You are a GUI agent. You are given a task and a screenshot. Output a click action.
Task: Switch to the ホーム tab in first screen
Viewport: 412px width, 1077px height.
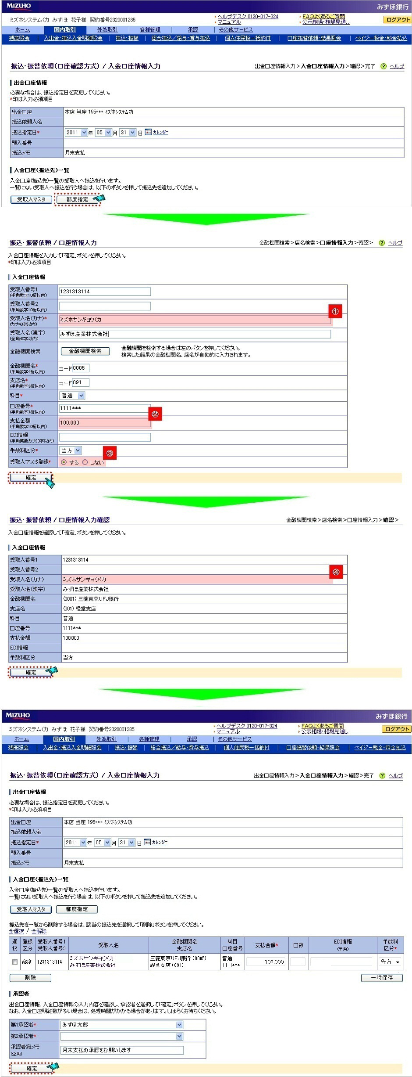click(x=23, y=30)
